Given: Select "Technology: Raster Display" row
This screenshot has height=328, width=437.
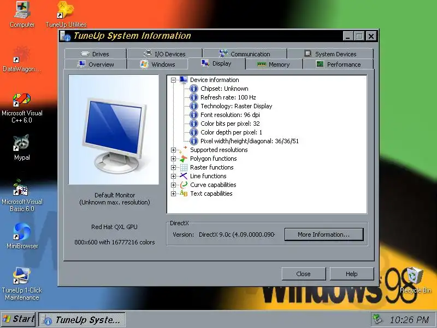Looking at the screenshot, I should [237, 106].
